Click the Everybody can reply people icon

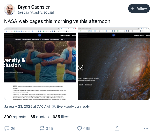[x=54, y=106]
